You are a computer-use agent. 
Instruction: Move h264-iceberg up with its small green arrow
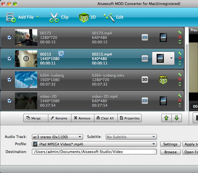pyautogui.click(x=180, y=83)
